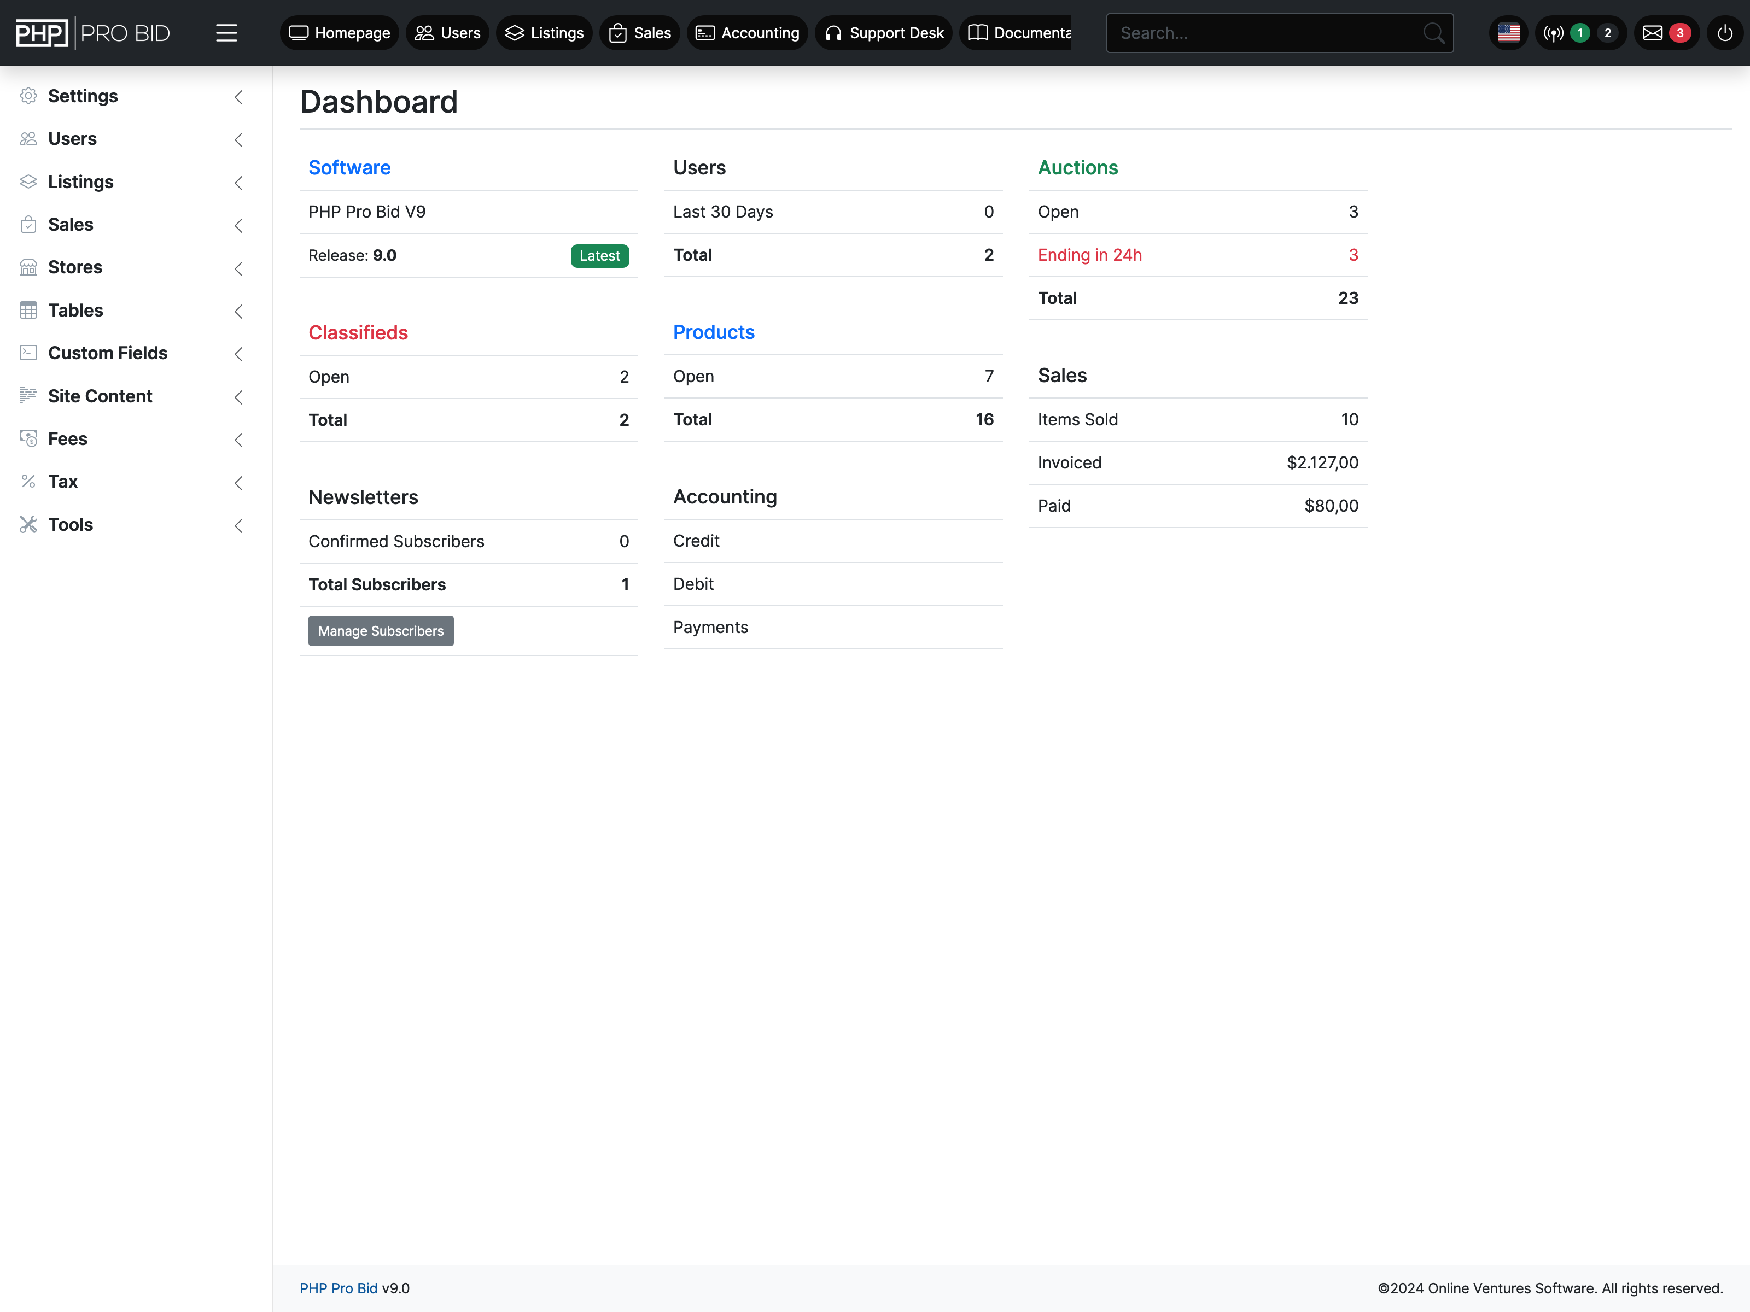Screen dimensions: 1750x1312
Task: Click the Fees icon in the sidebar
Action: [x=28, y=439]
